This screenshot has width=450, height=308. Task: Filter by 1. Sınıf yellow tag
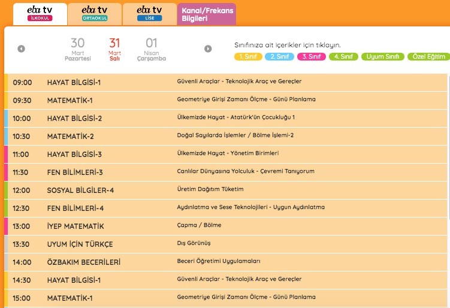coord(247,57)
